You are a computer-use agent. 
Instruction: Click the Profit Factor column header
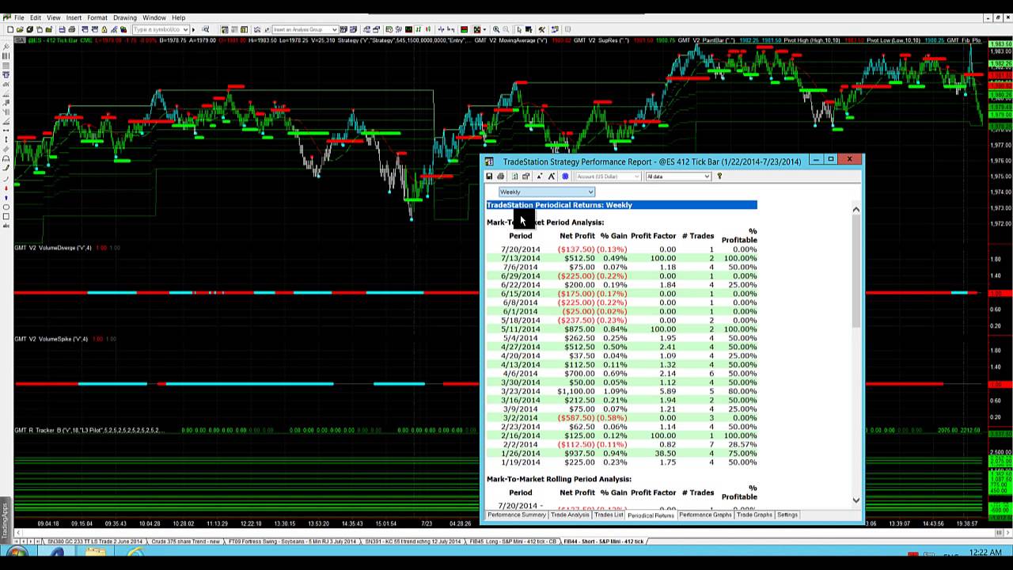pos(653,236)
